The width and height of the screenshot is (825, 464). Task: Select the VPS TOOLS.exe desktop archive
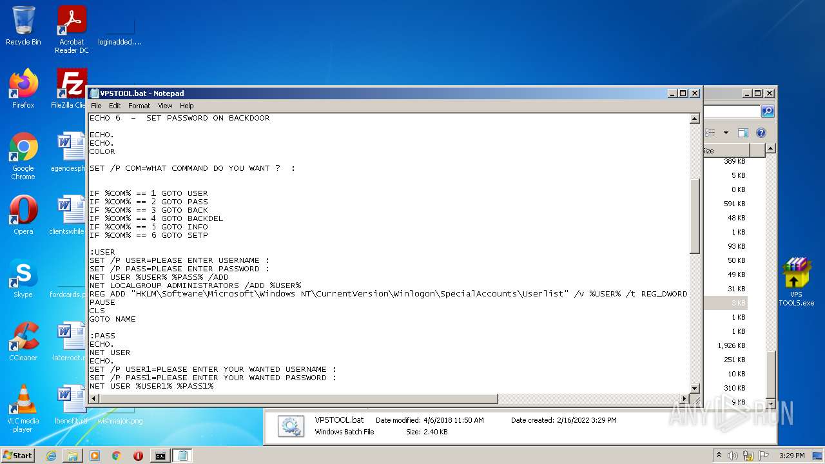797,282
